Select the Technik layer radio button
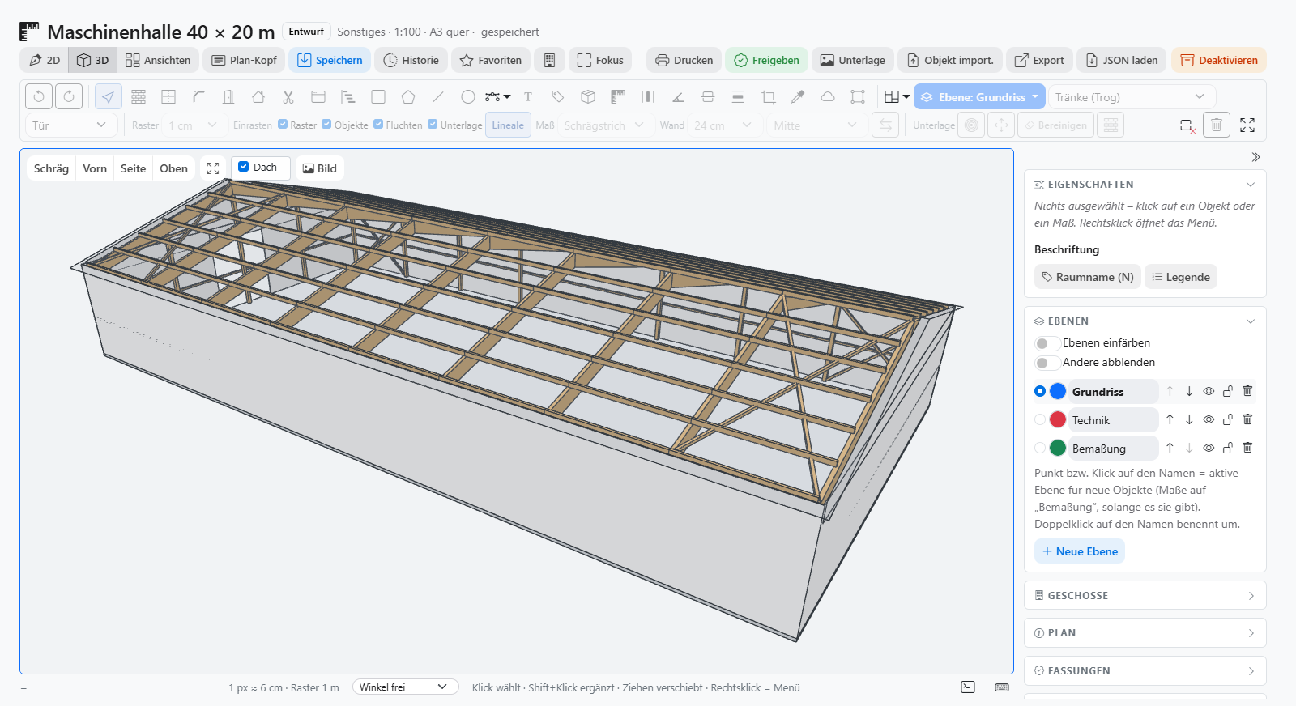Image resolution: width=1296 pixels, height=706 pixels. tap(1040, 419)
